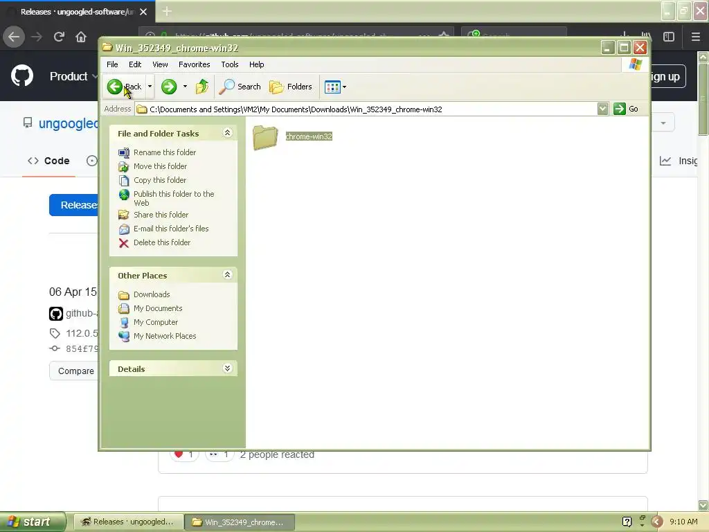The width and height of the screenshot is (709, 532).
Task: Open Forward history dropdown arrow
Action: [x=185, y=87]
